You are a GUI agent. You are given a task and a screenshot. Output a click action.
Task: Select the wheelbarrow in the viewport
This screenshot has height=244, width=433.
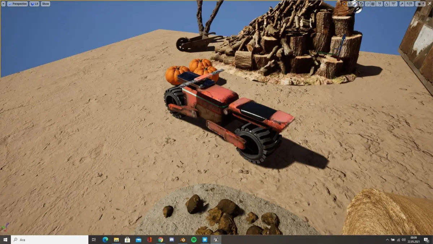[197, 42]
